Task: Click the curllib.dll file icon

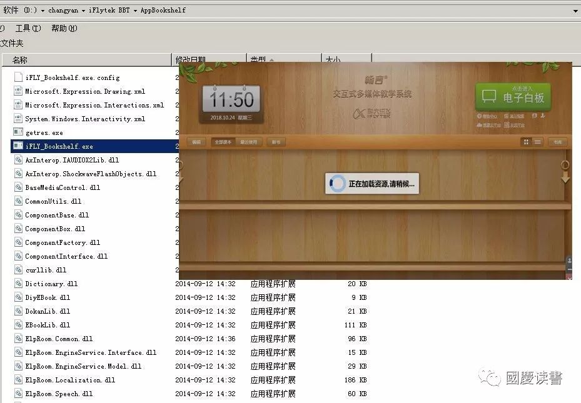Action: (18, 269)
